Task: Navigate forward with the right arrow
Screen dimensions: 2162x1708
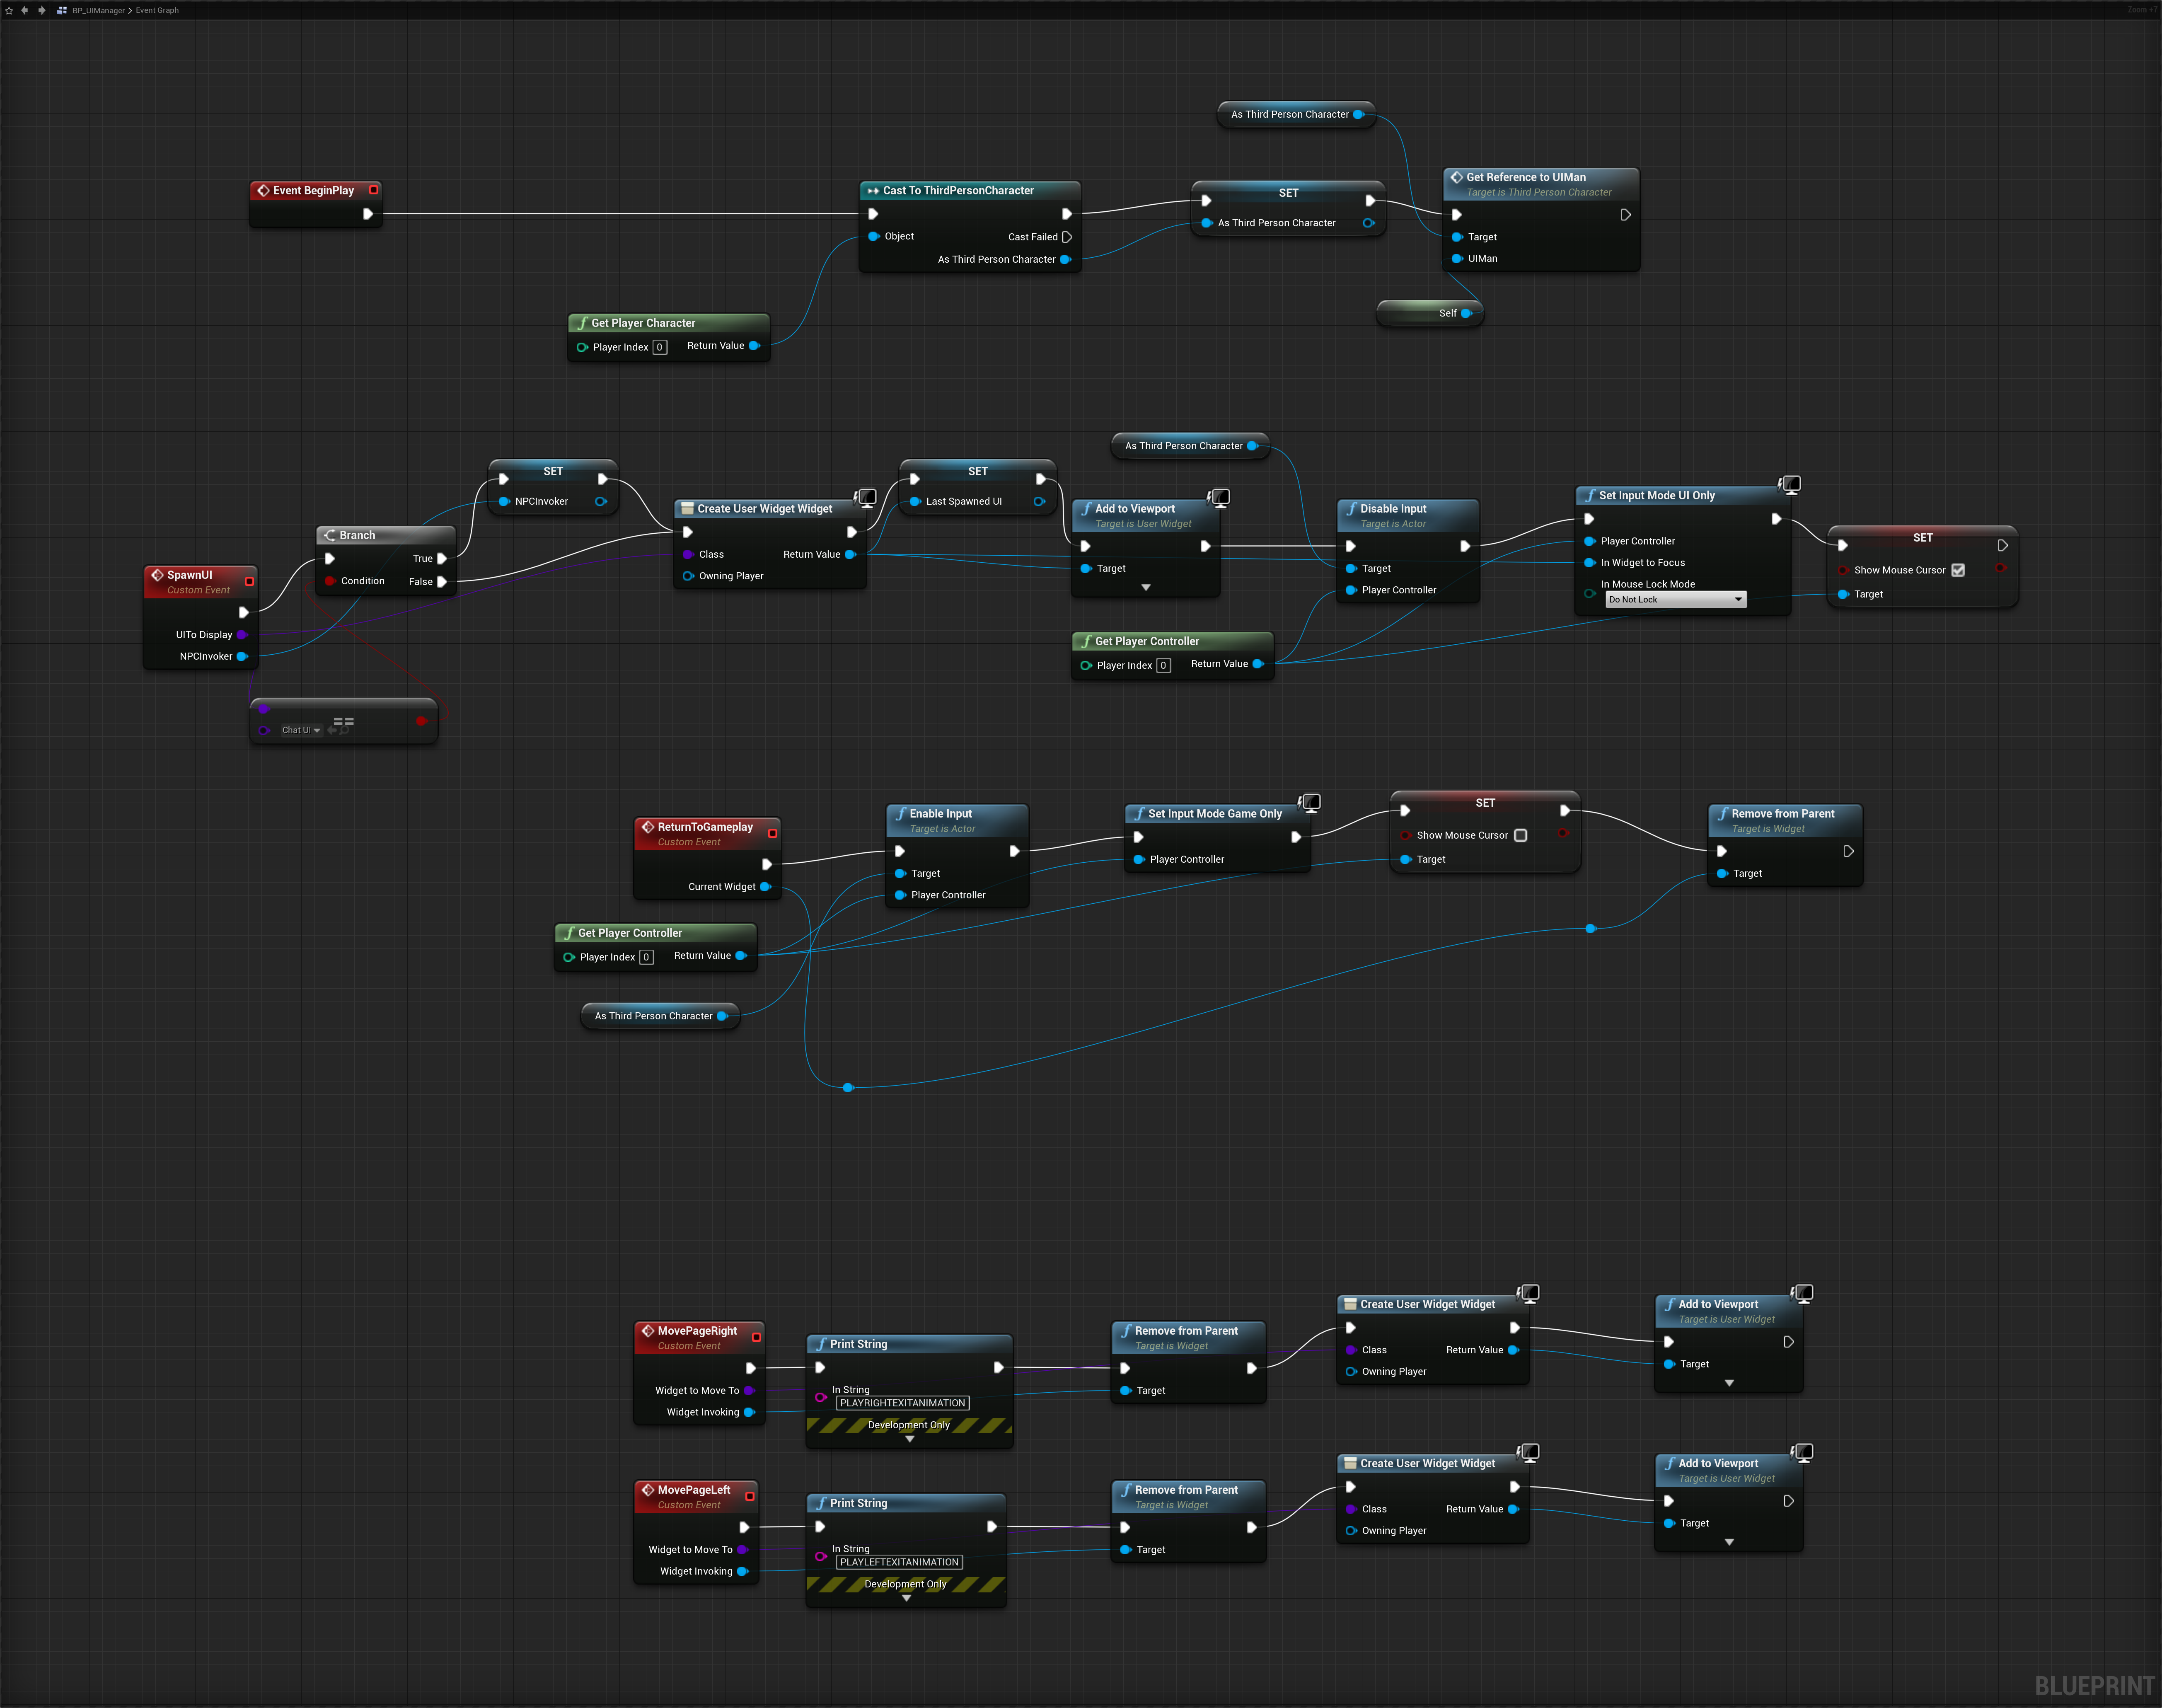Action: [x=41, y=10]
